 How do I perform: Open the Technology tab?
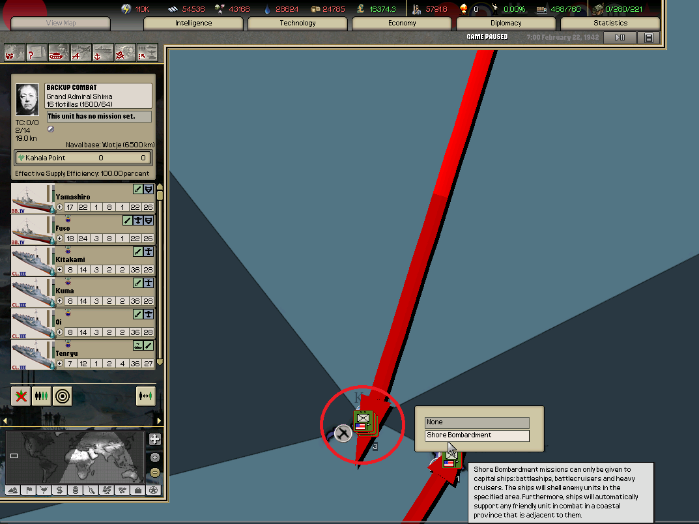pos(298,23)
